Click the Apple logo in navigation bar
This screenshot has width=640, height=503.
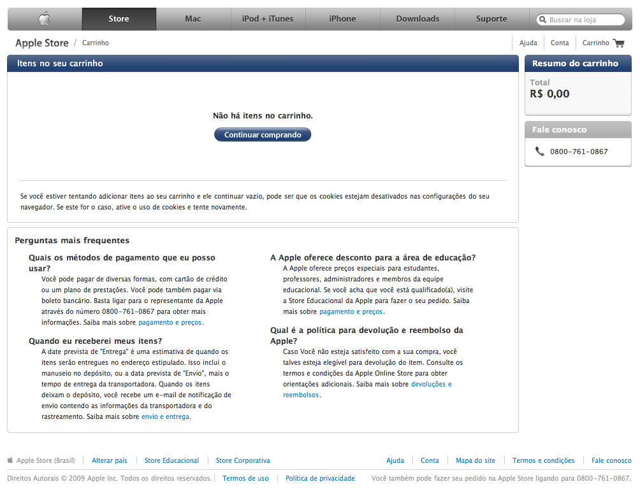45,18
